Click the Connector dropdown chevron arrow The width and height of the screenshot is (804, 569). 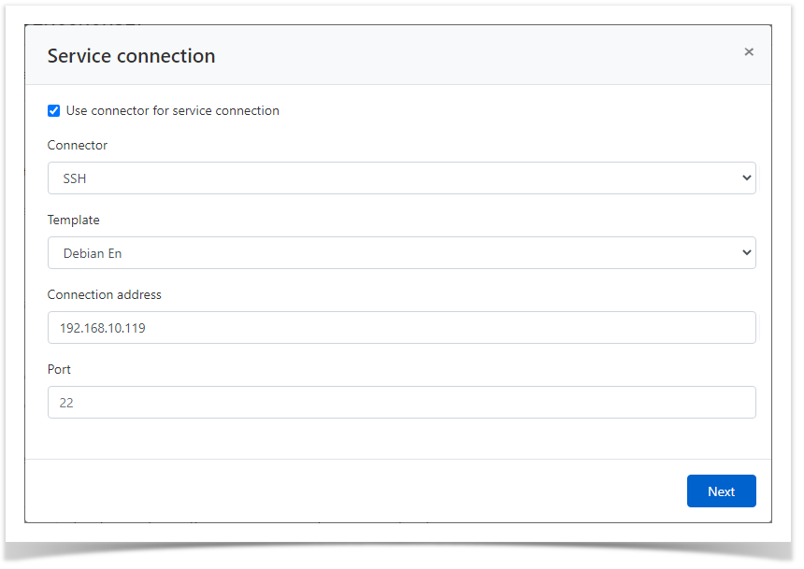coord(745,178)
